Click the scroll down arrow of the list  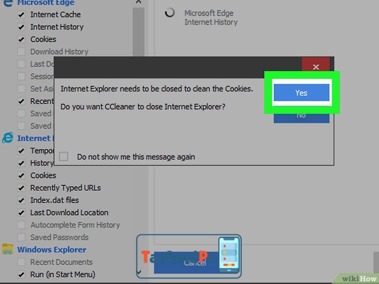coord(139,273)
